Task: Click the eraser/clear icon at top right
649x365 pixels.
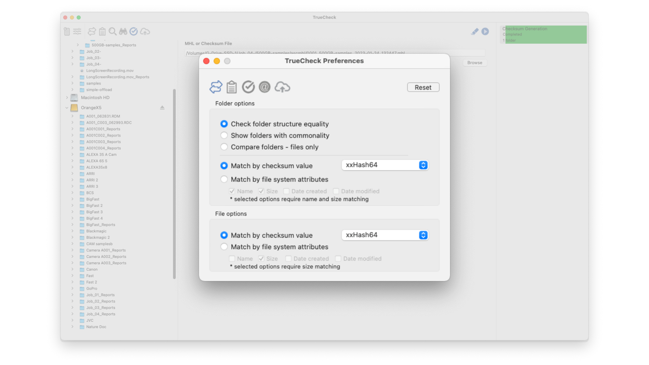Action: [x=475, y=31]
